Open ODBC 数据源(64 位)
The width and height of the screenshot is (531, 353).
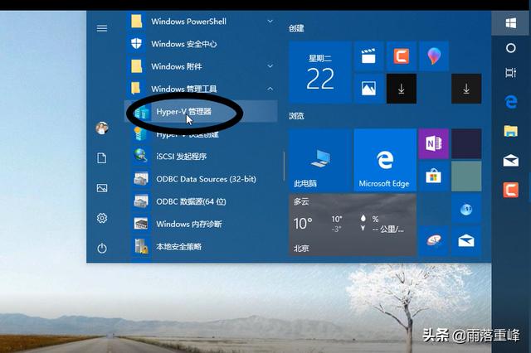click(x=202, y=201)
